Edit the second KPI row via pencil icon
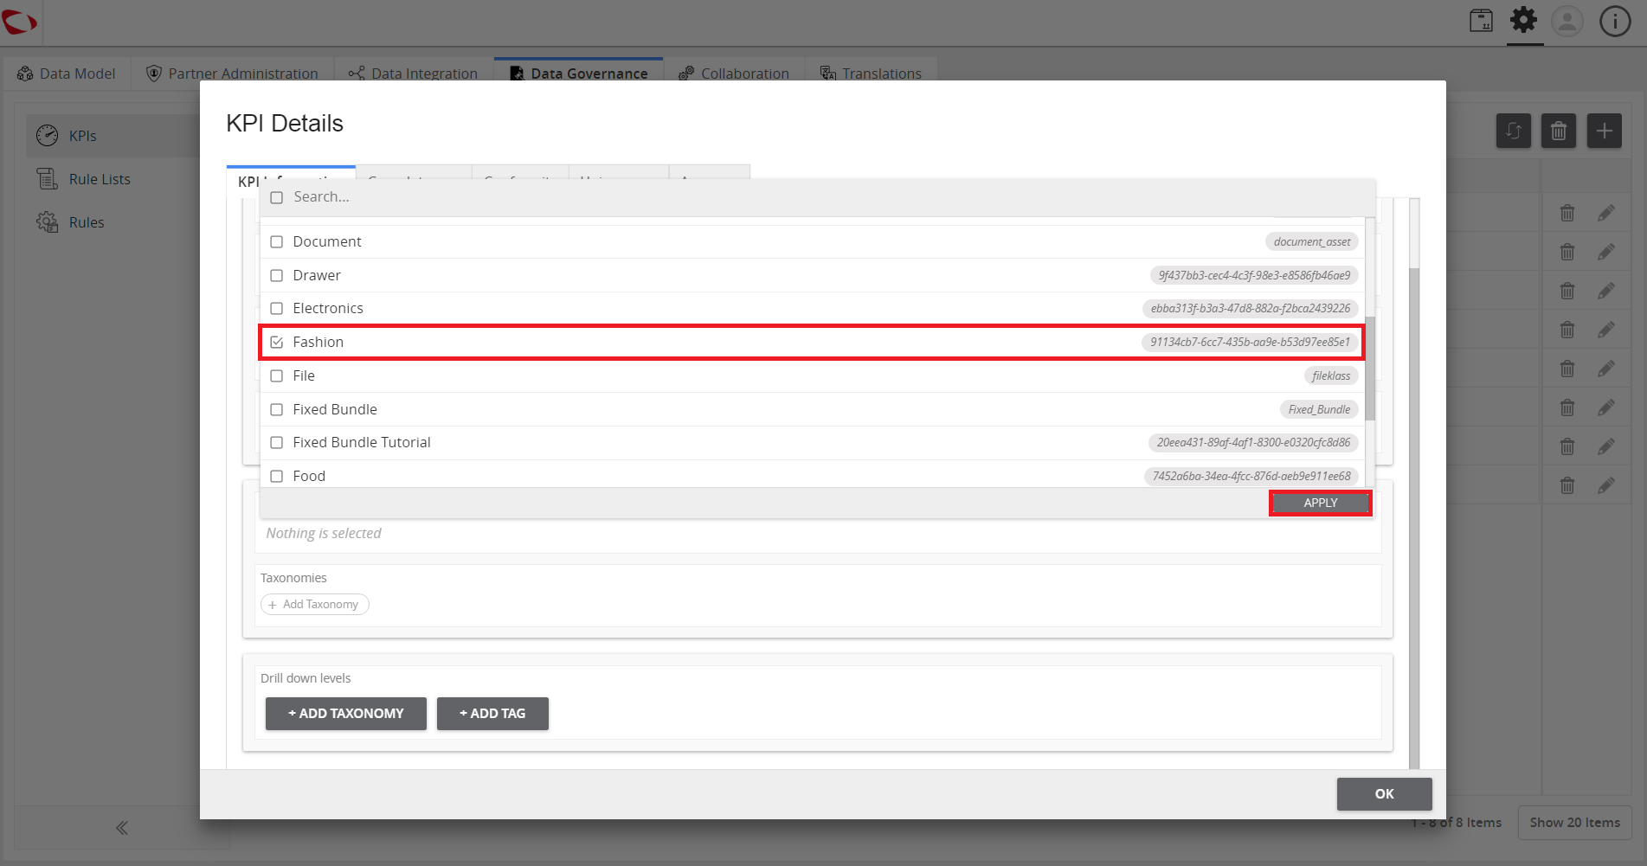This screenshot has width=1647, height=866. (1606, 252)
